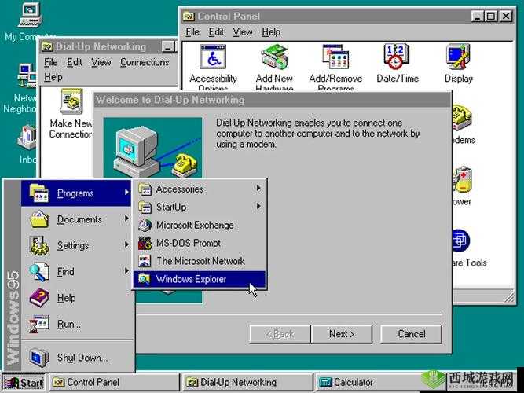The width and height of the screenshot is (524, 393).
Task: Click Run icon in Start menu
Action: [x=39, y=324]
